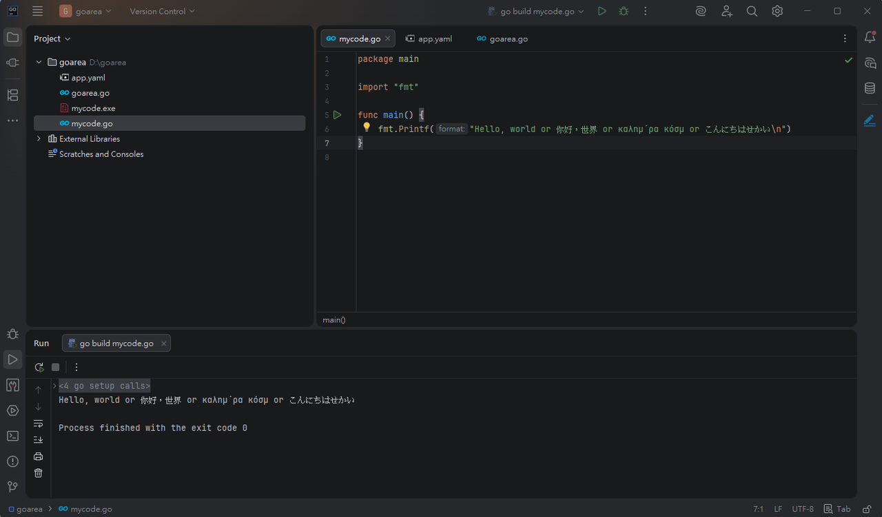This screenshot has width=882, height=517.
Task: Select mycode.exe in the project tree
Action: 93,108
